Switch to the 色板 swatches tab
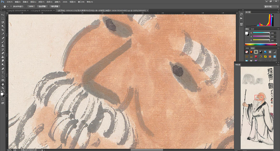The height and width of the screenshot is (151, 280). pos(253,29)
